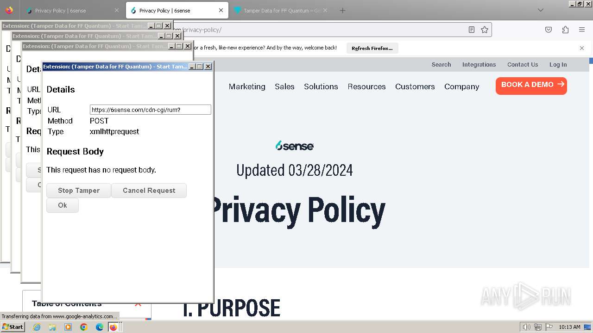This screenshot has height=333, width=593.
Task: Launch Chrome from the taskbar
Action: tap(84, 327)
